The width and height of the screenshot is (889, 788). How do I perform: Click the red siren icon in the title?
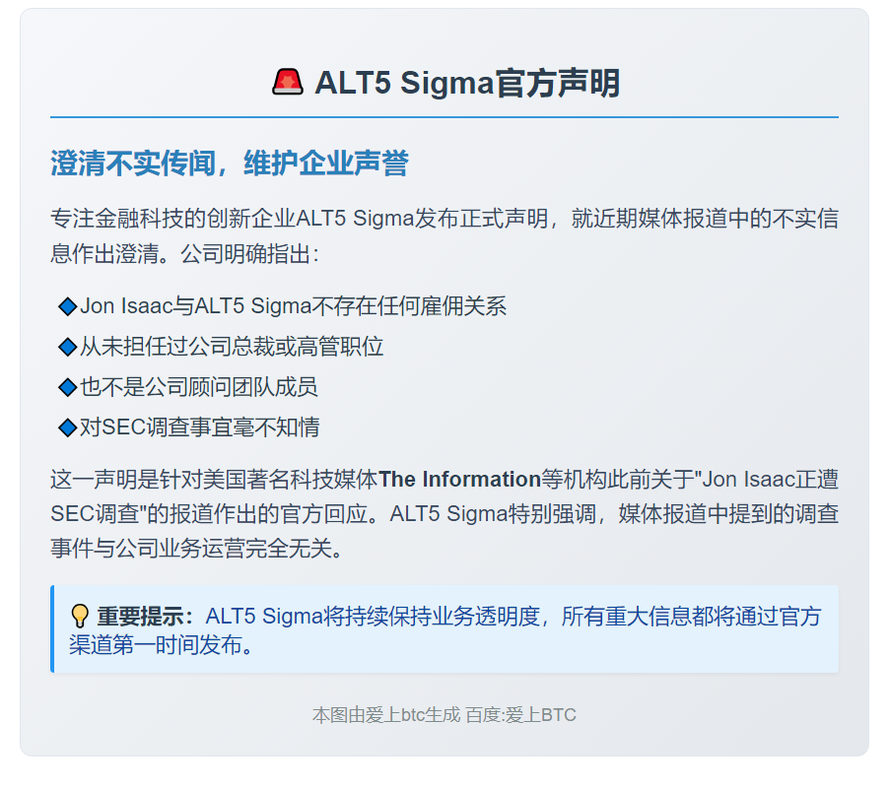pyautogui.click(x=288, y=82)
